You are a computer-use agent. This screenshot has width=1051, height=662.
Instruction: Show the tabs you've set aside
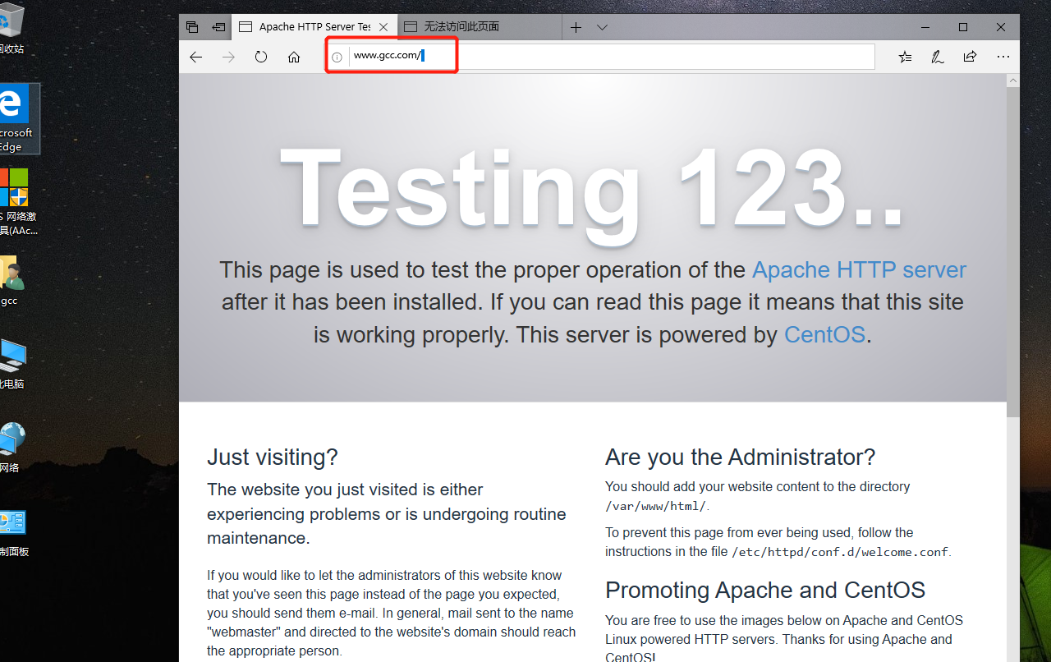click(192, 27)
